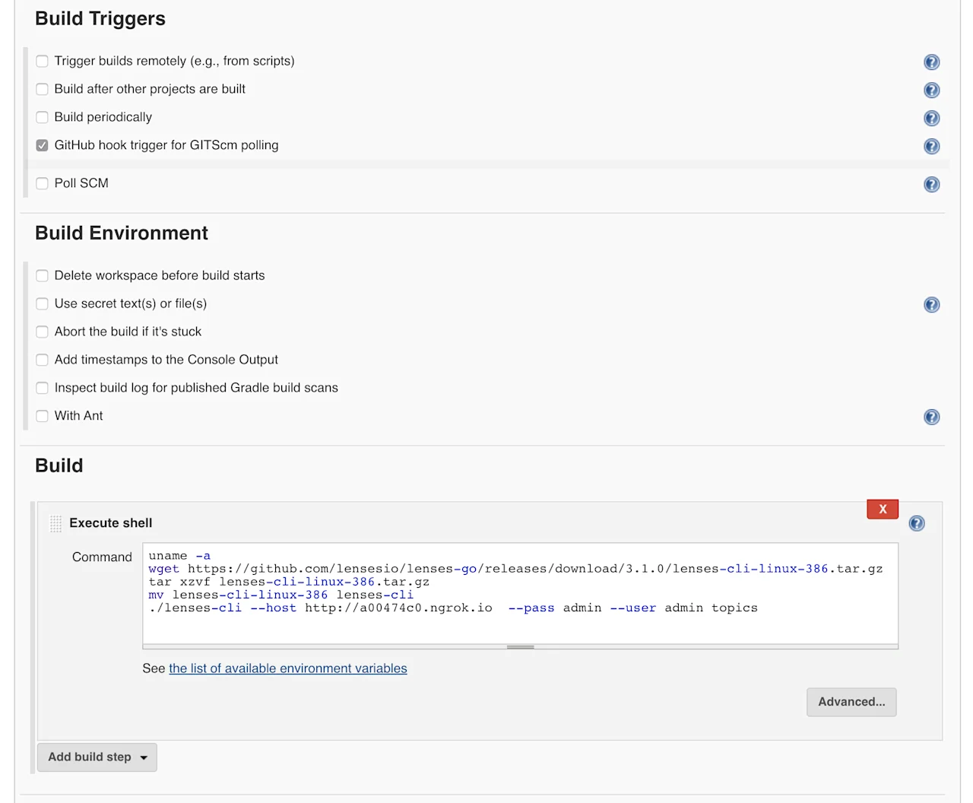This screenshot has width=973, height=803.
Task: Check the Poll SCM option
Action: click(x=42, y=183)
